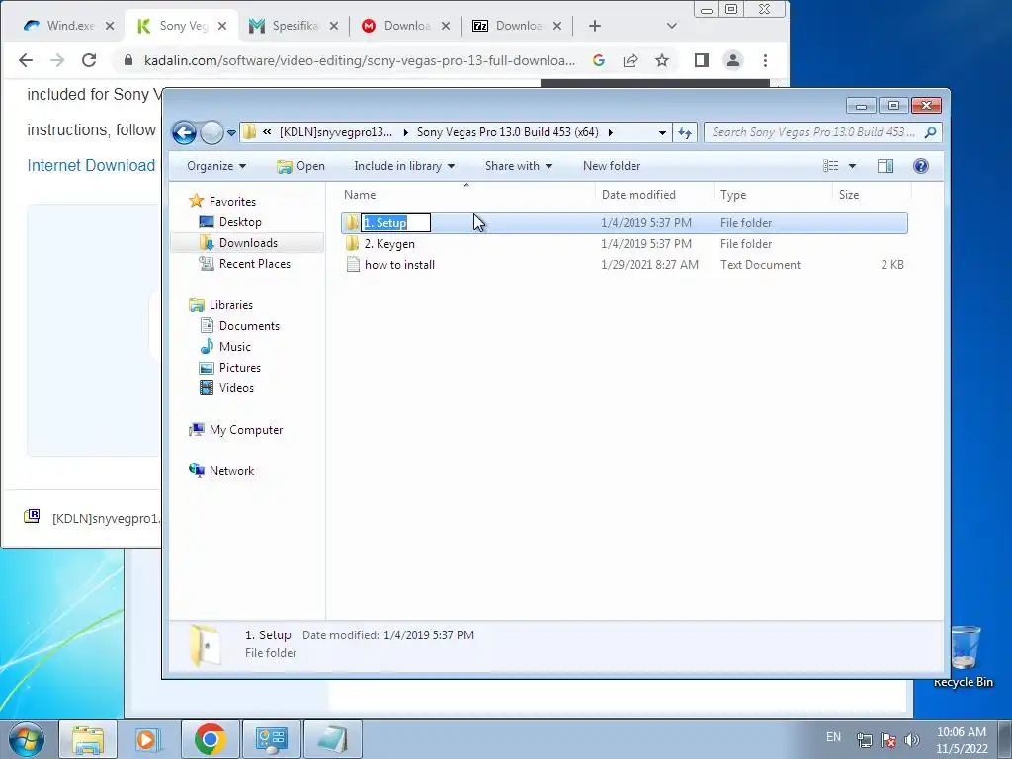
Task: Open the Windows Start menu
Action: tap(27, 739)
